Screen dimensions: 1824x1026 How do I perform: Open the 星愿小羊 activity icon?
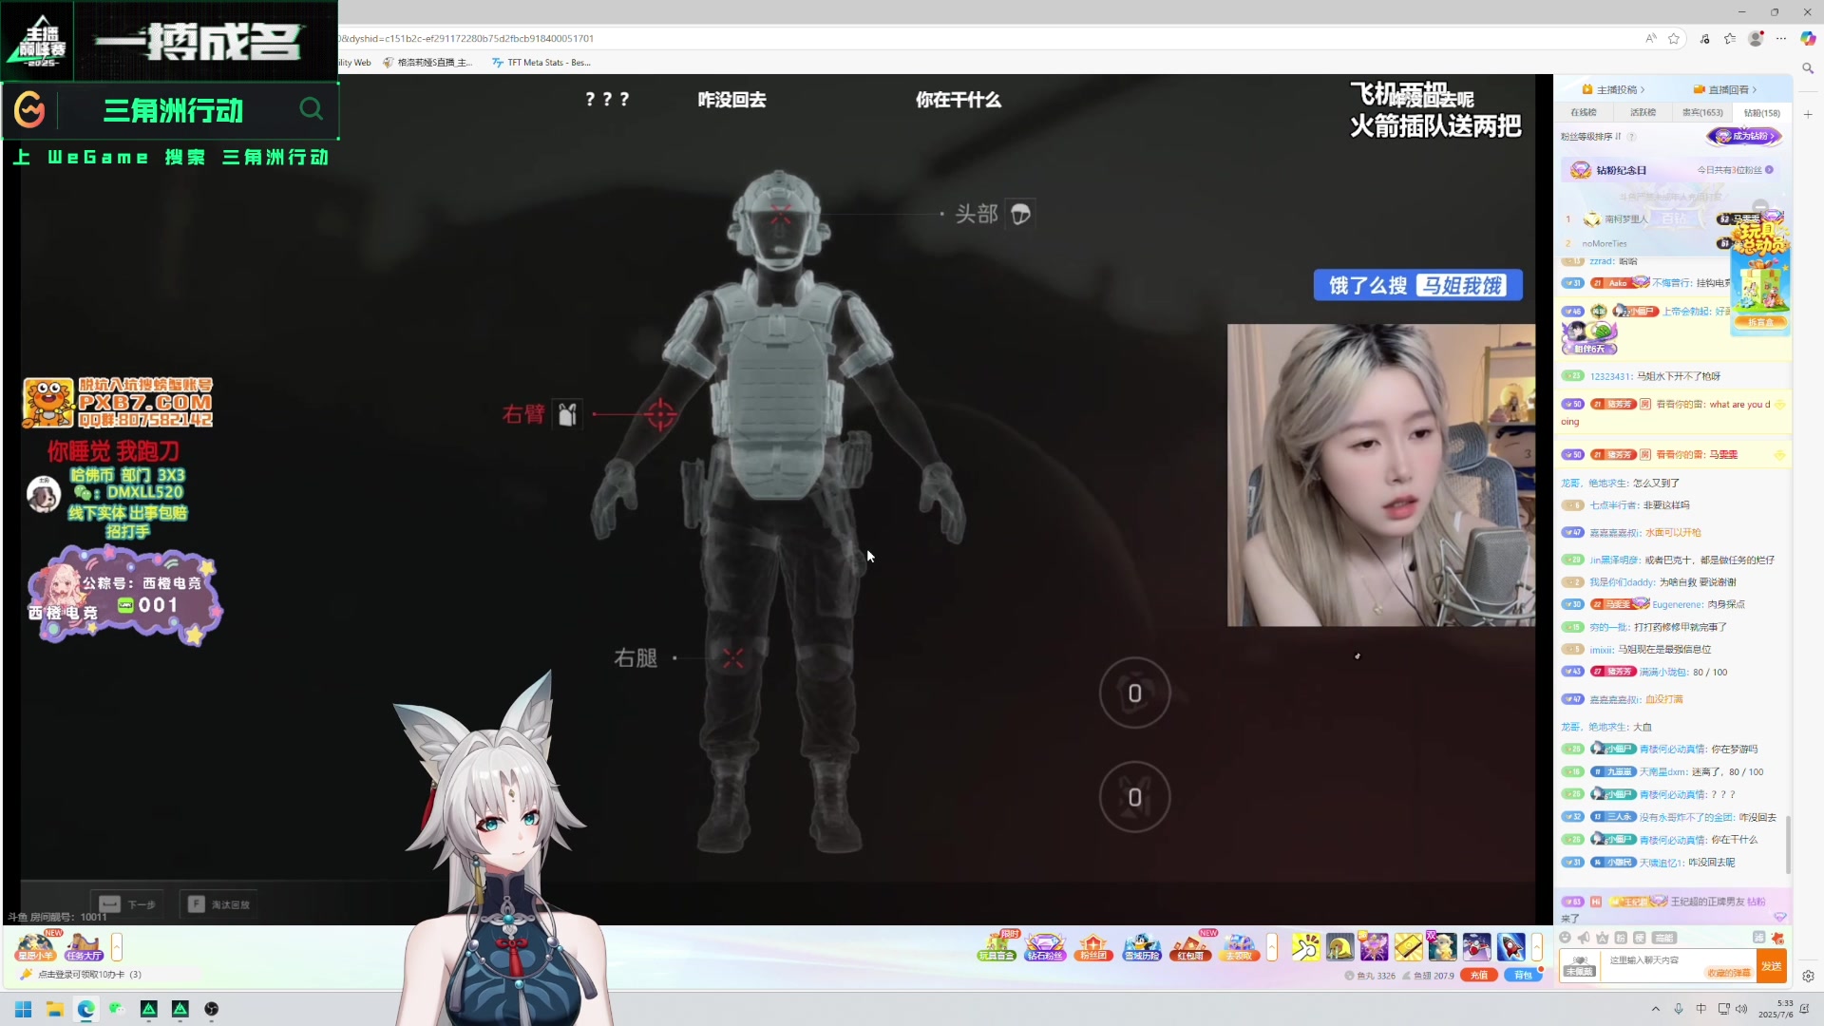pyautogui.click(x=35, y=946)
